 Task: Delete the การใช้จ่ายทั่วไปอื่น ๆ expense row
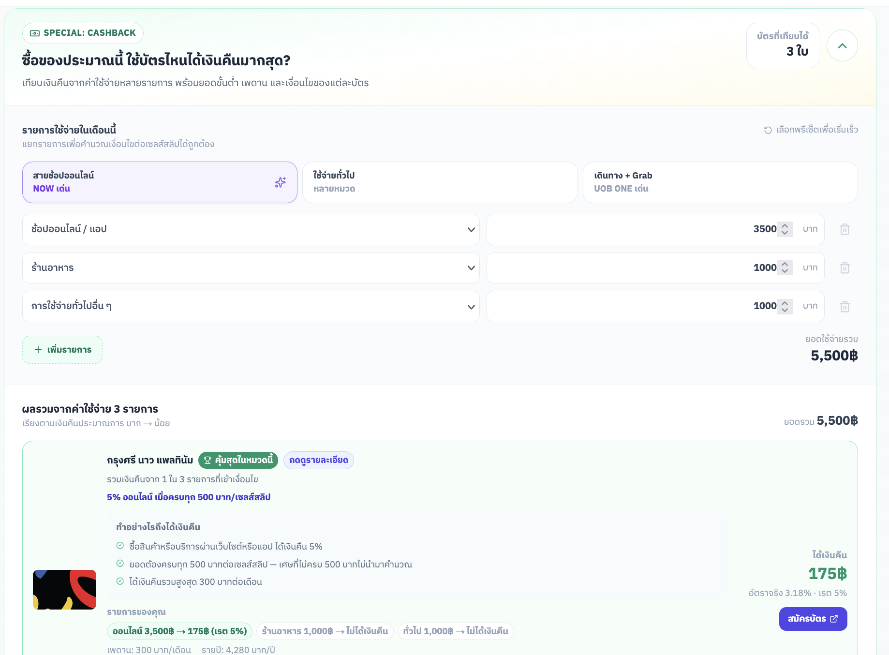pos(845,306)
